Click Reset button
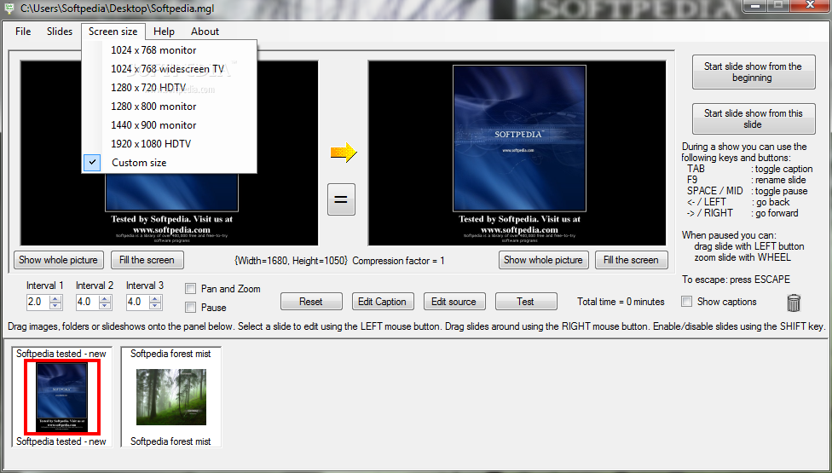 coord(311,301)
